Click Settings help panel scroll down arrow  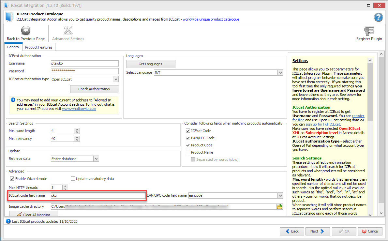(x=370, y=215)
